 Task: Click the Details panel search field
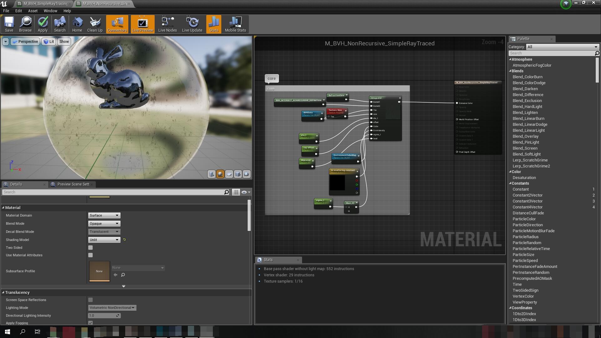113,192
